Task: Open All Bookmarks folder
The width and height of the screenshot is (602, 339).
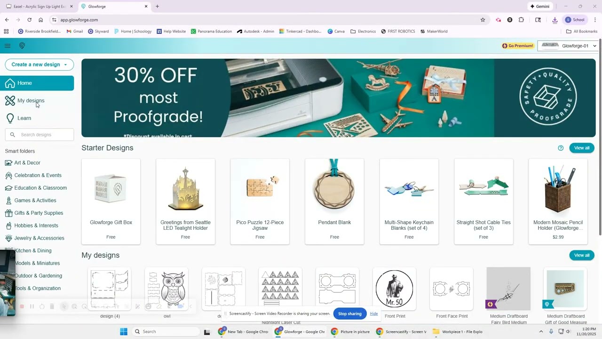Action: pos(582,32)
